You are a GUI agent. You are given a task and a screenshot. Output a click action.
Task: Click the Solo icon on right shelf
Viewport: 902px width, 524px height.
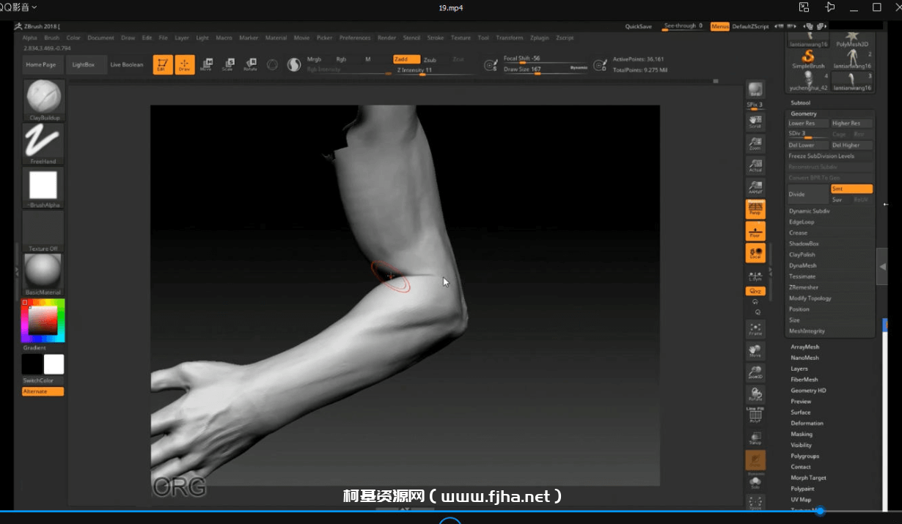(755, 482)
